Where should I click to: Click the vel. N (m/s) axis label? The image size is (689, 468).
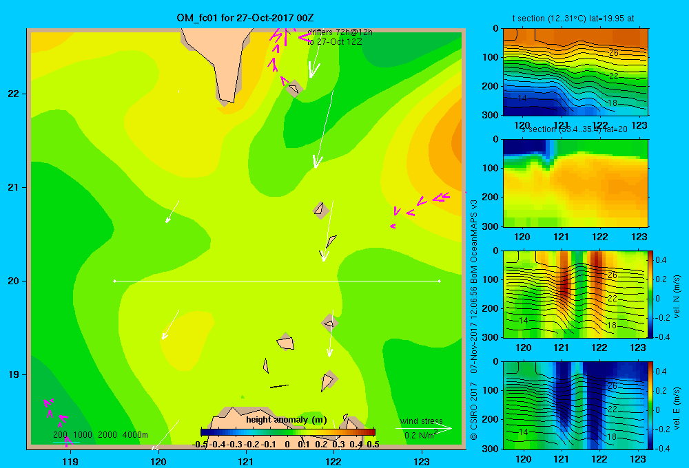(677, 297)
